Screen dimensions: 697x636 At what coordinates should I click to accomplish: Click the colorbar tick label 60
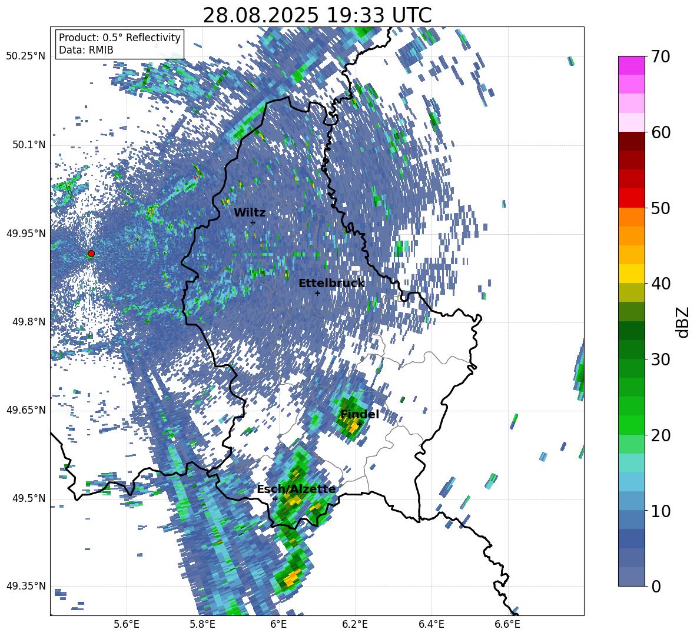tap(661, 132)
